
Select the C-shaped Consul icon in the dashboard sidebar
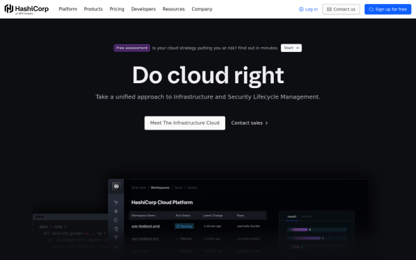[x=116, y=220]
